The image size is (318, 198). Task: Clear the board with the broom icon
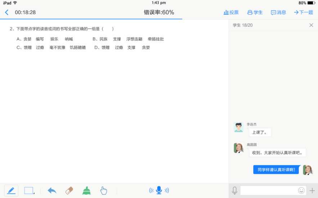coord(86,190)
